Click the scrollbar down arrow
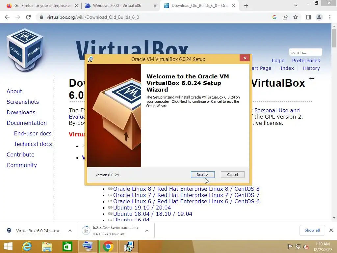The width and height of the screenshot is (337, 253). [334, 218]
